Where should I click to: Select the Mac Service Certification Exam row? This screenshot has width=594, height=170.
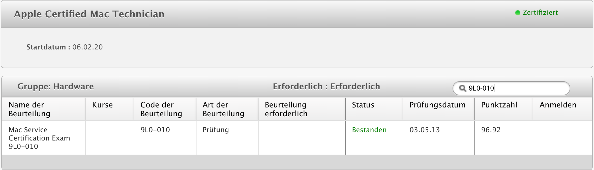[x=39, y=138]
